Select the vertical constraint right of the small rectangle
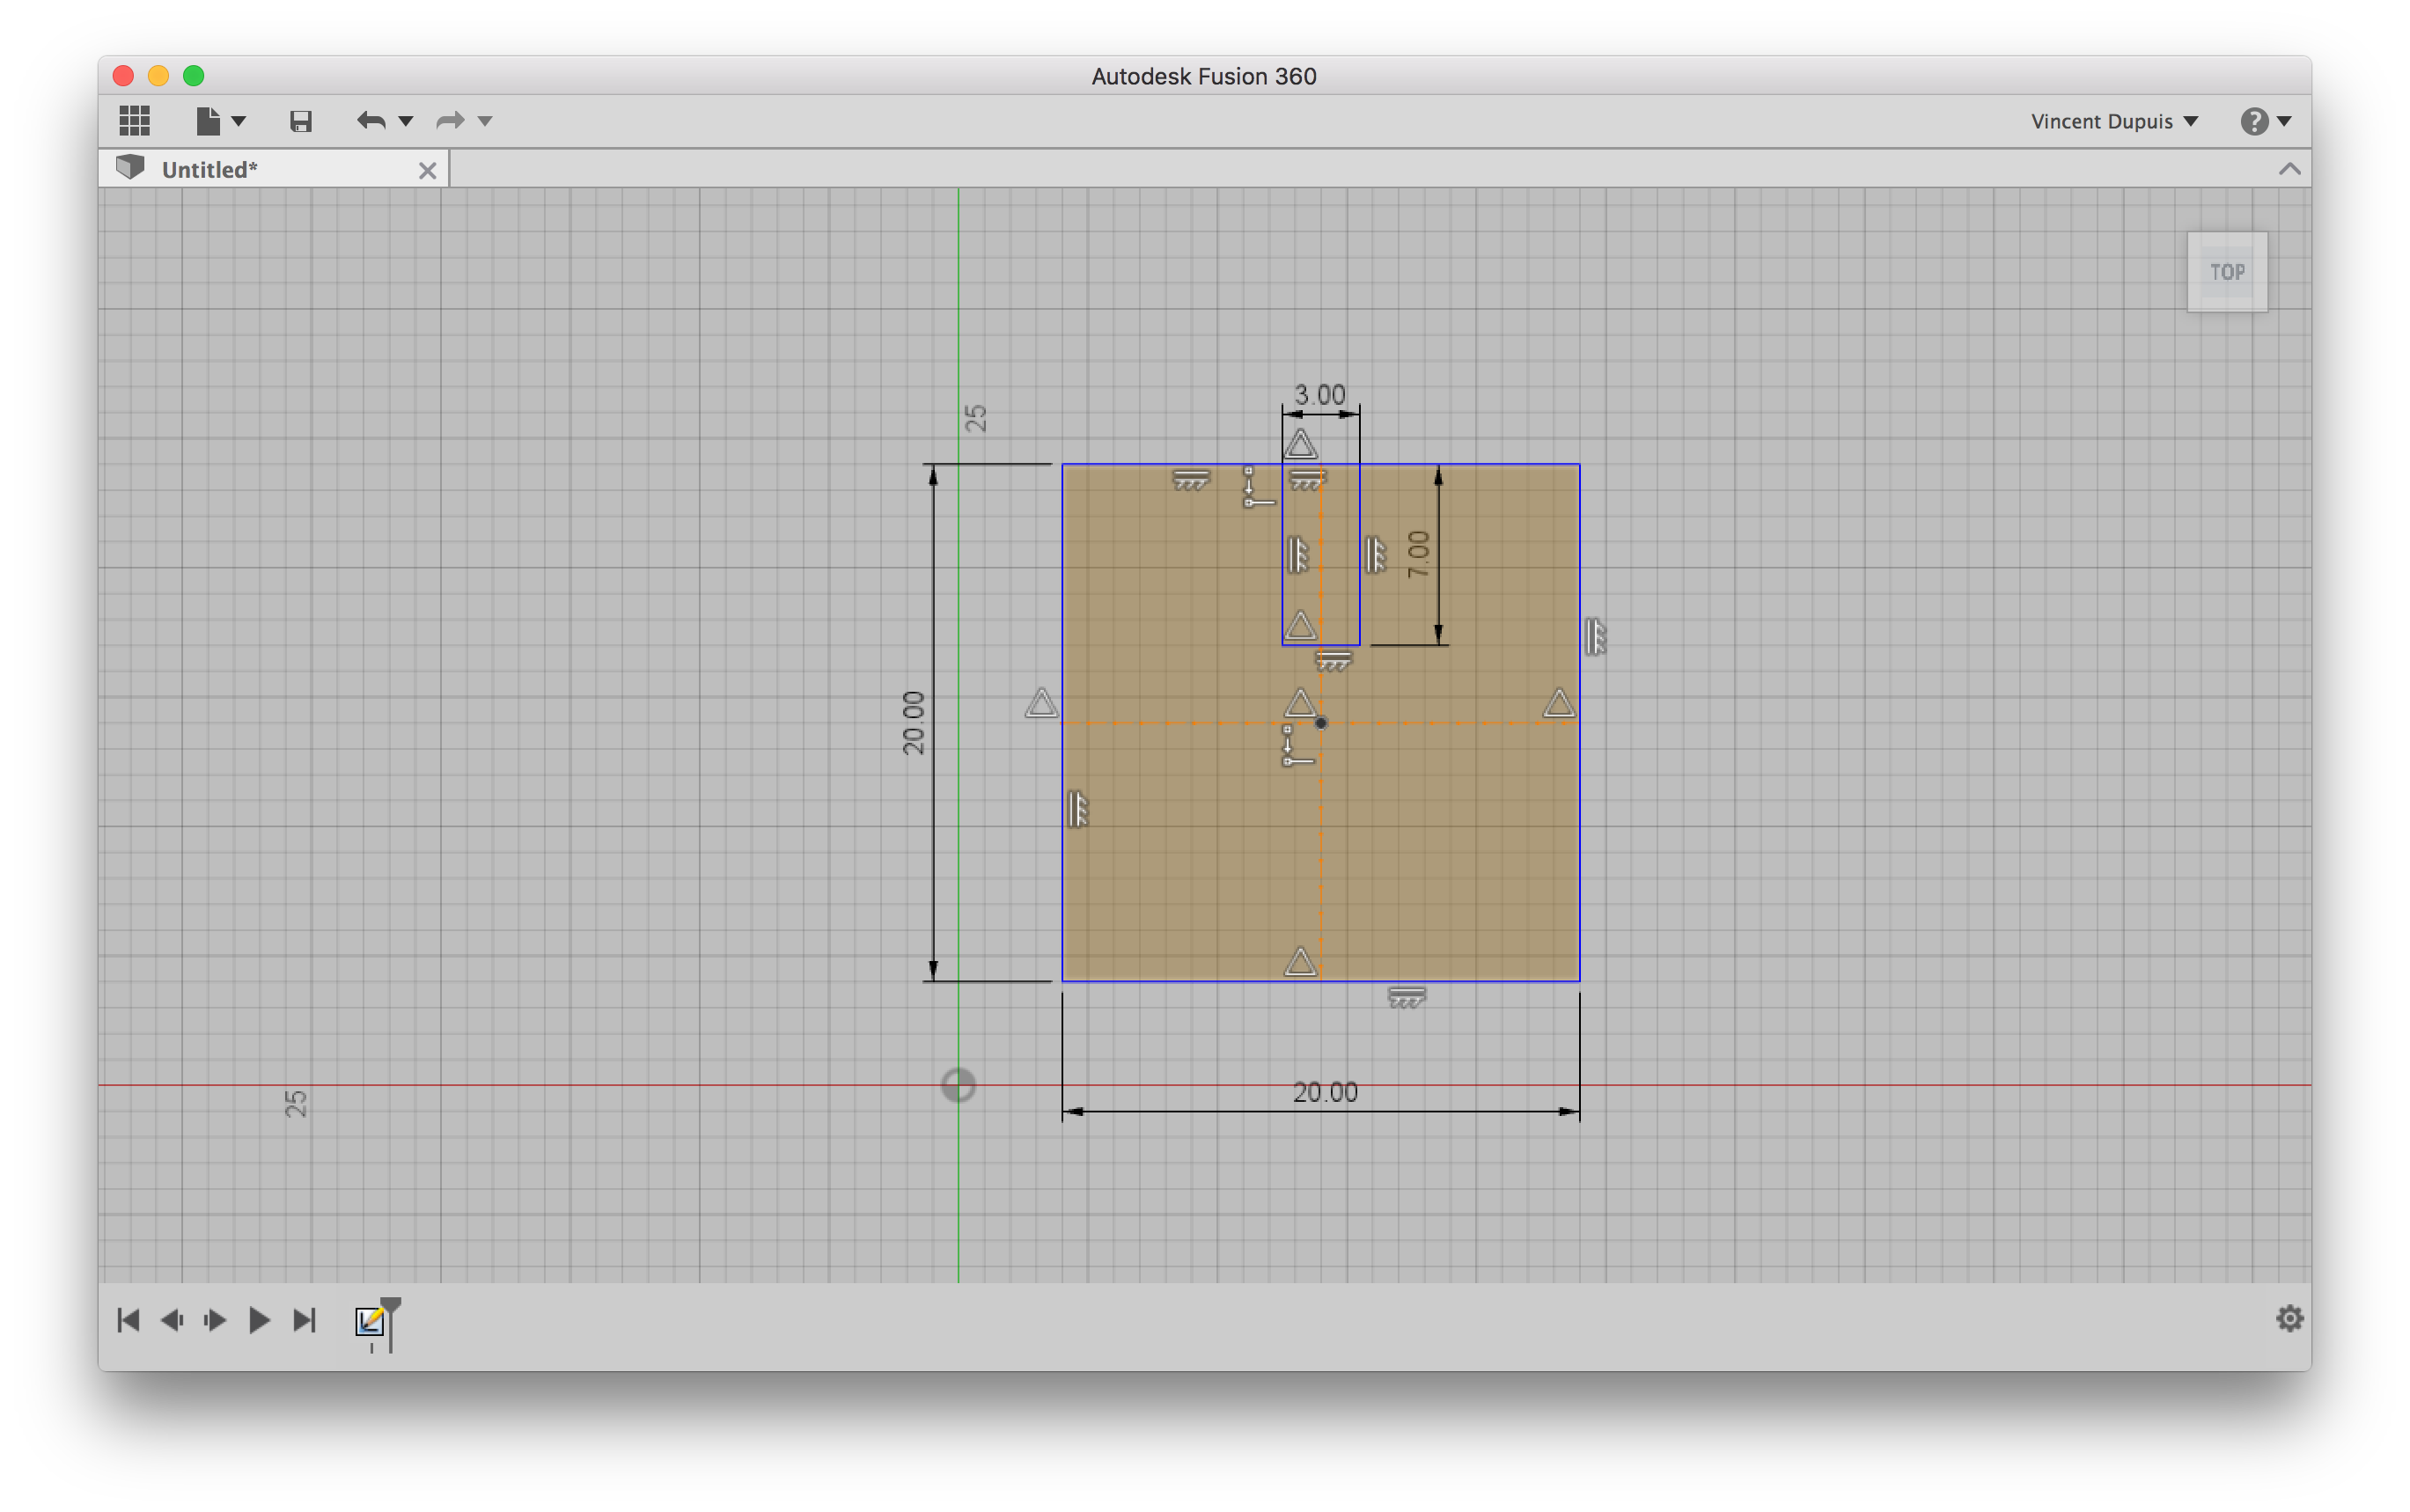 coord(1375,554)
